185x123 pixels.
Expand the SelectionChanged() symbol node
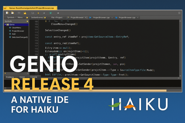tap(10, 37)
